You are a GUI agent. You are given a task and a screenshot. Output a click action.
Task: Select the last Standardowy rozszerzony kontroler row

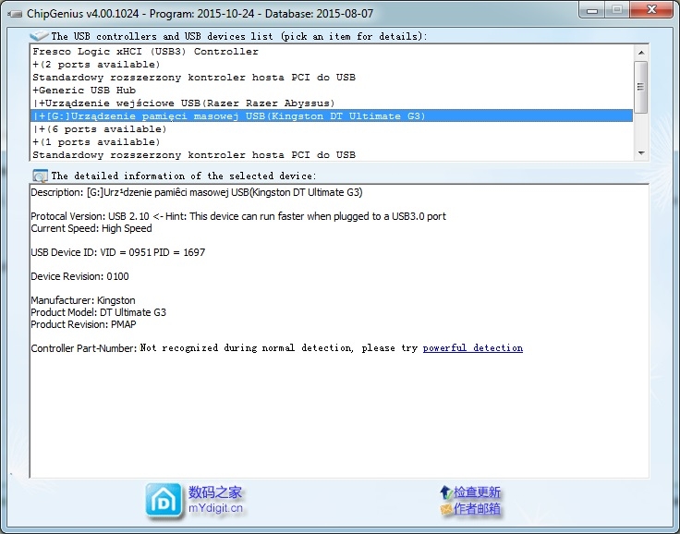click(x=332, y=155)
